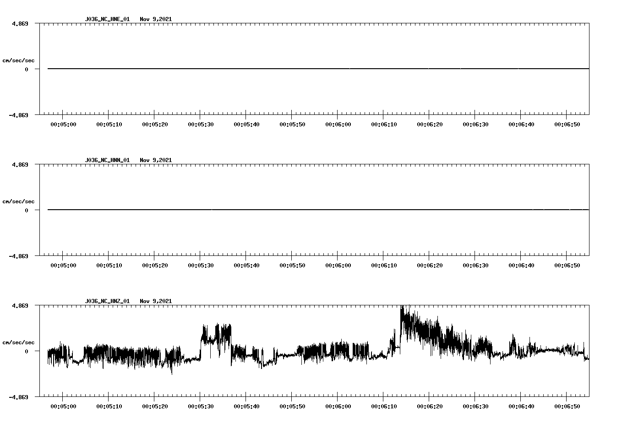The width and height of the screenshot is (622, 423).
Task: Click the 00:05:10 time label under HNN plot
Action: point(109,266)
